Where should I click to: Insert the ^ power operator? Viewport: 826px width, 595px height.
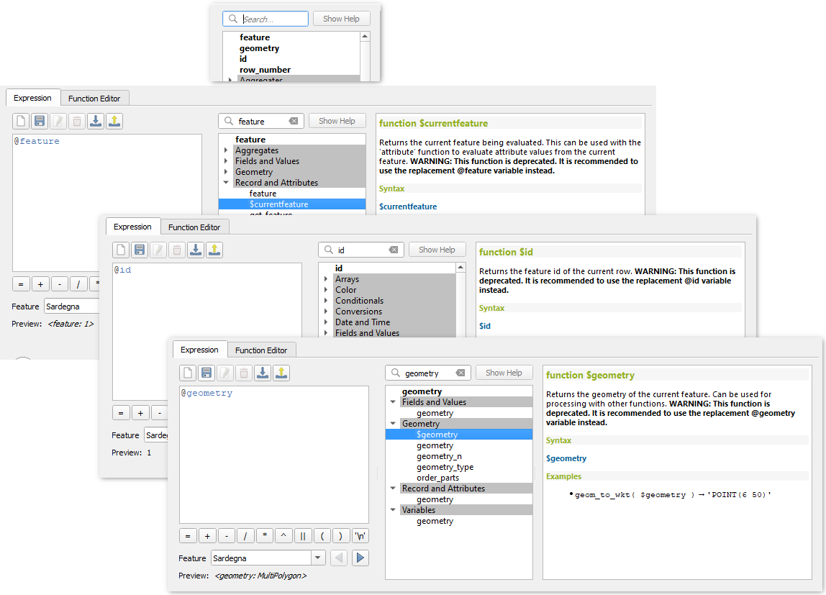(283, 536)
